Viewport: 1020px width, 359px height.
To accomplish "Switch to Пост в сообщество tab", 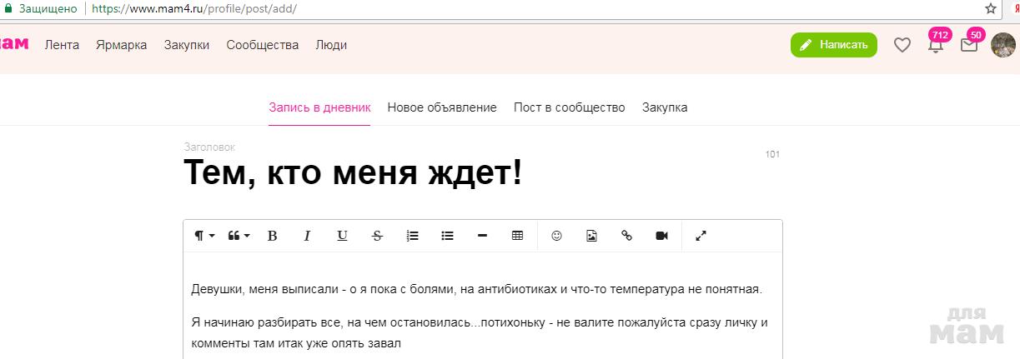I will pyautogui.click(x=569, y=107).
